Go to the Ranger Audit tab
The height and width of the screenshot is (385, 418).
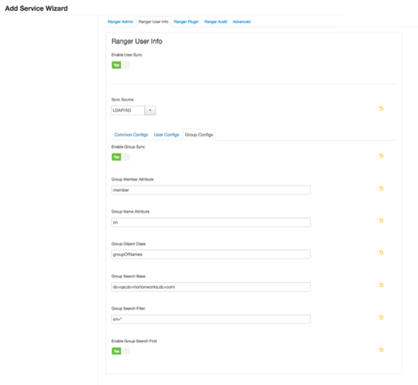[215, 22]
